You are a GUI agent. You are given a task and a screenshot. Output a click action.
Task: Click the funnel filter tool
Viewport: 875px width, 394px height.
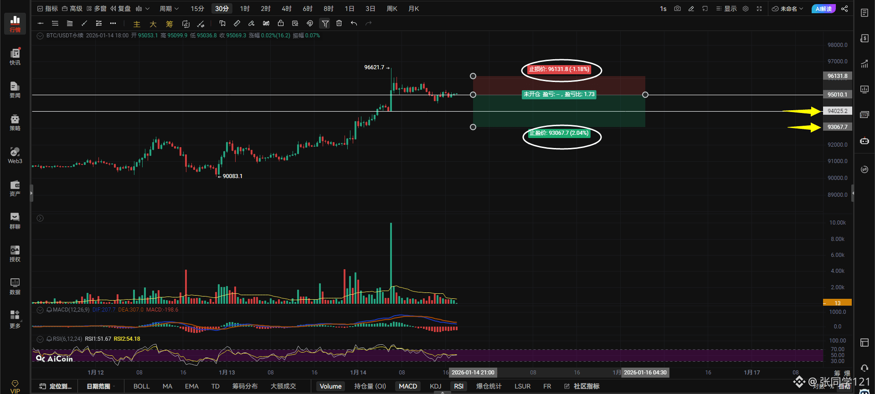[x=325, y=23]
